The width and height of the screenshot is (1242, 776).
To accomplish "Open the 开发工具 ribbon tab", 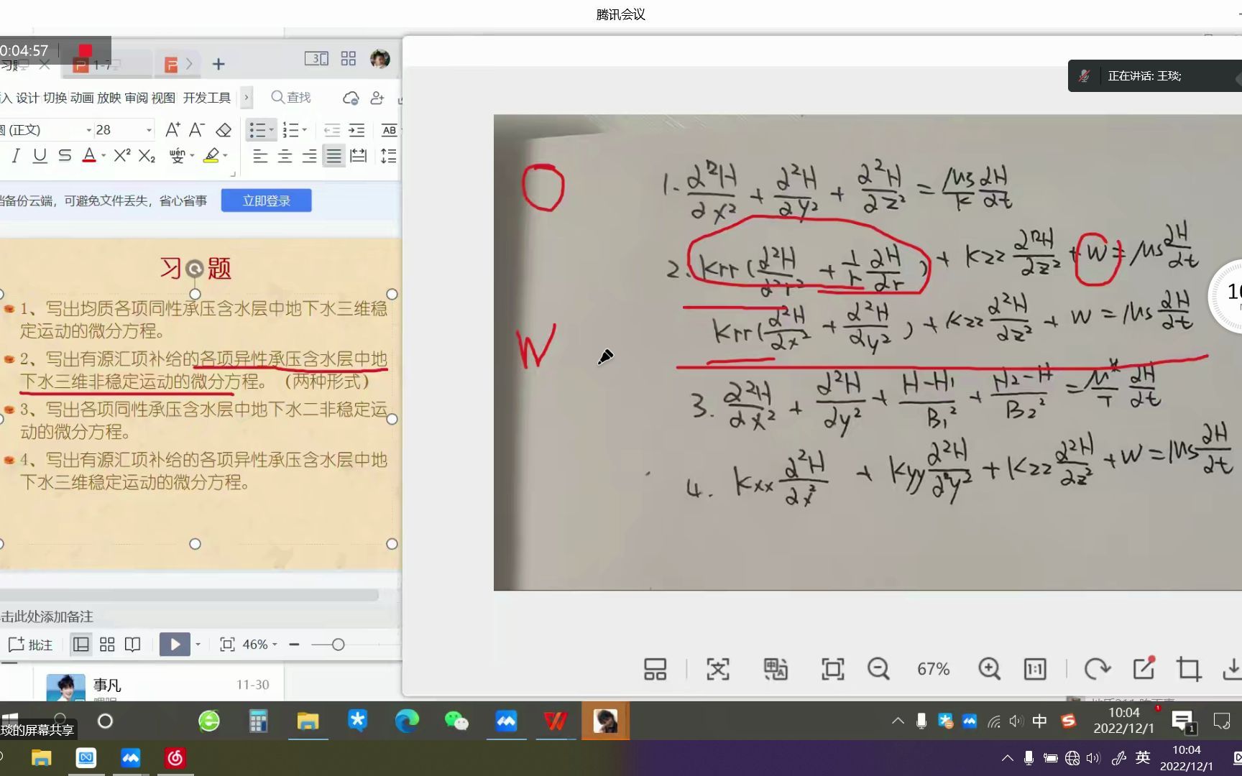I will pyautogui.click(x=207, y=98).
